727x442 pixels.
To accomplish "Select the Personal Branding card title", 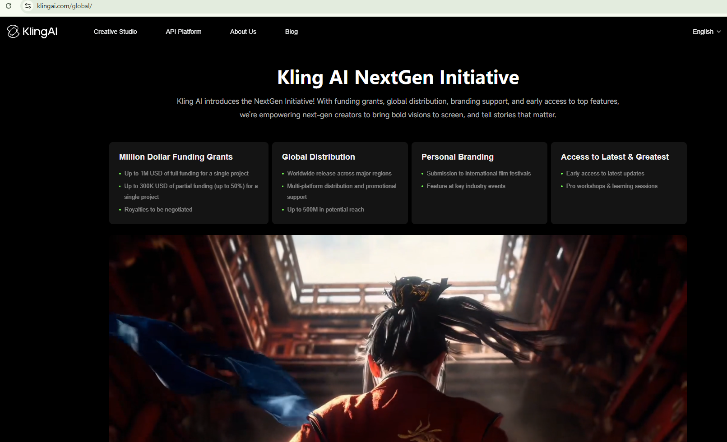I will [458, 157].
